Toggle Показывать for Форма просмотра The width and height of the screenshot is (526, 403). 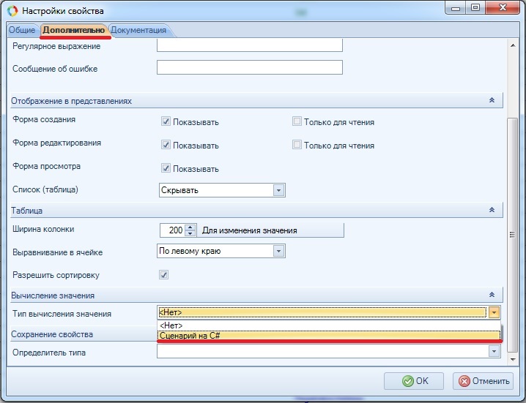point(166,168)
